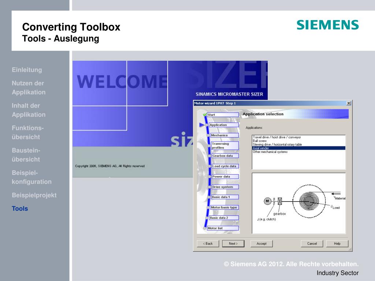The height and width of the screenshot is (281, 375).
Task: Open Help in motor wizard
Action: 337,243
